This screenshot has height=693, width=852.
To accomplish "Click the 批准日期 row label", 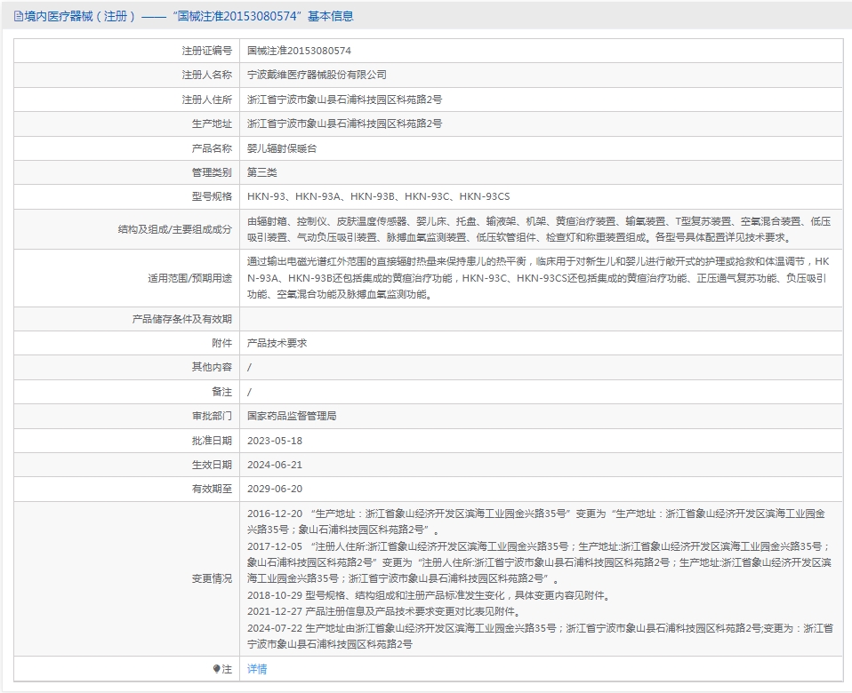I will [x=212, y=441].
